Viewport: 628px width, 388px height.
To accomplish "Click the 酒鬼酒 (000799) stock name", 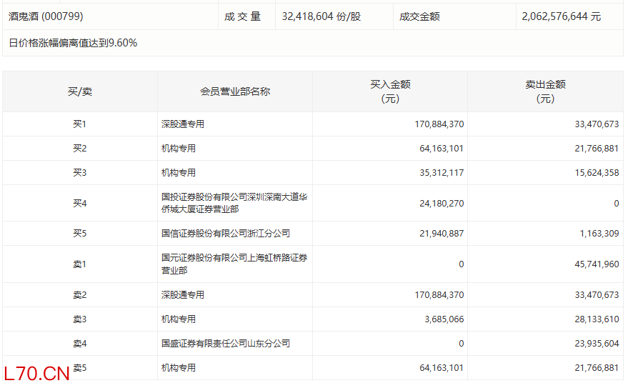I will (x=46, y=16).
